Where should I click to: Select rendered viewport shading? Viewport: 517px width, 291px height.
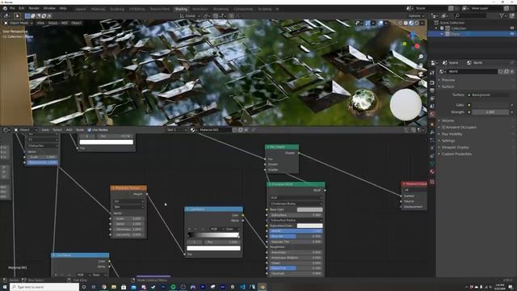pyautogui.click(x=417, y=23)
